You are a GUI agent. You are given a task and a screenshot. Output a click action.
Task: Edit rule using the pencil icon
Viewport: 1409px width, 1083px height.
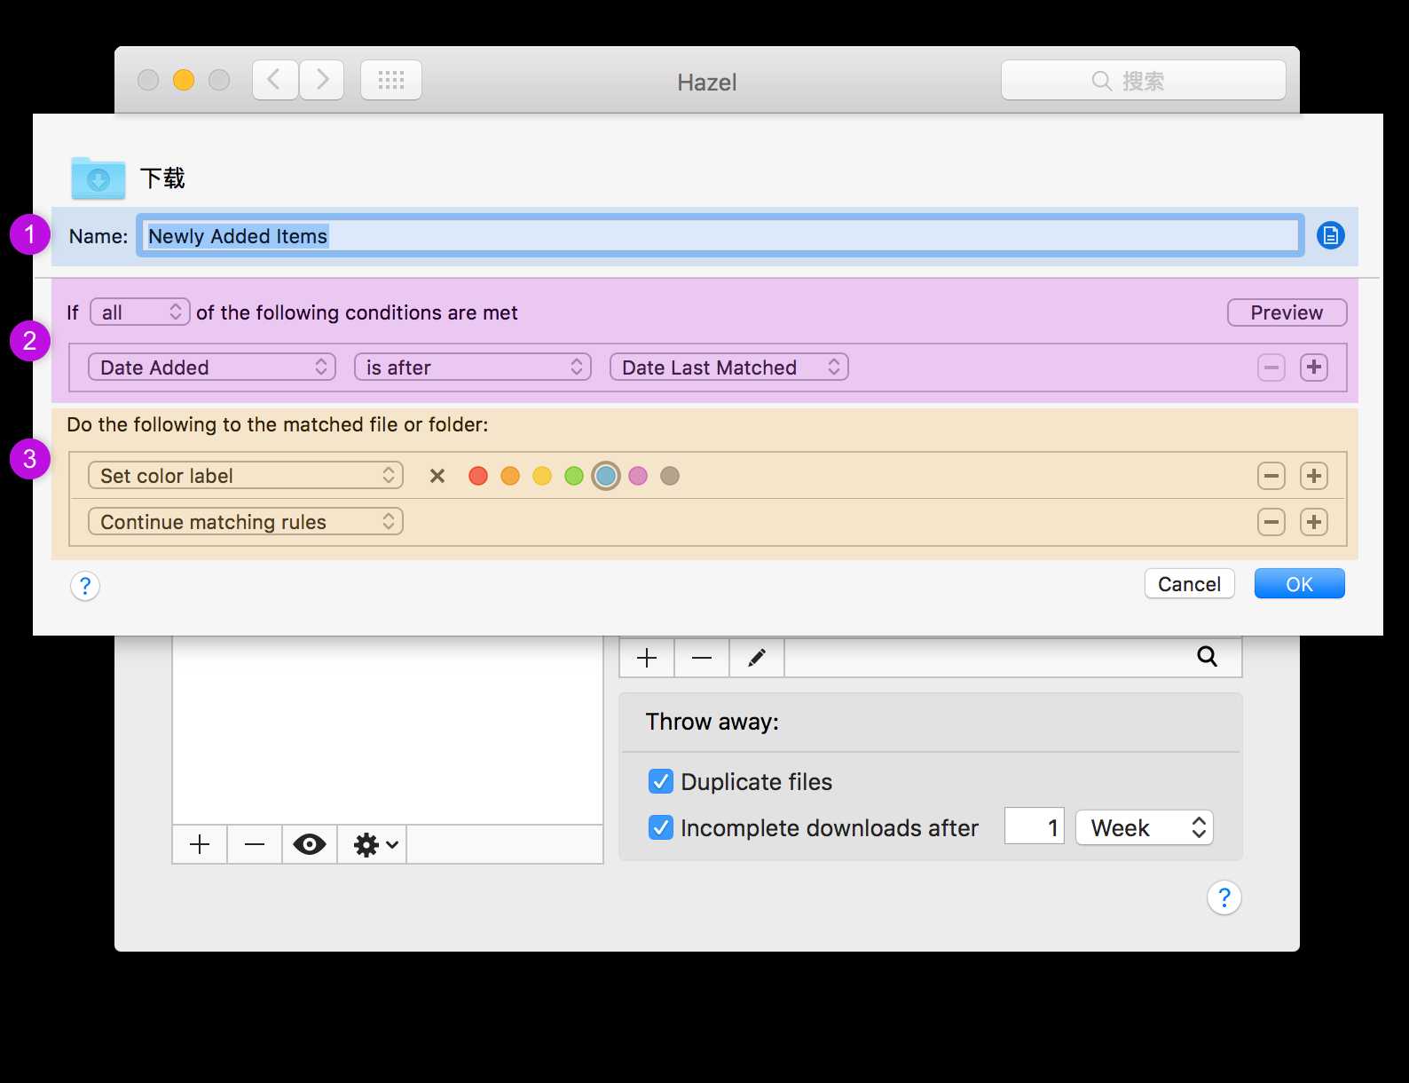point(757,658)
